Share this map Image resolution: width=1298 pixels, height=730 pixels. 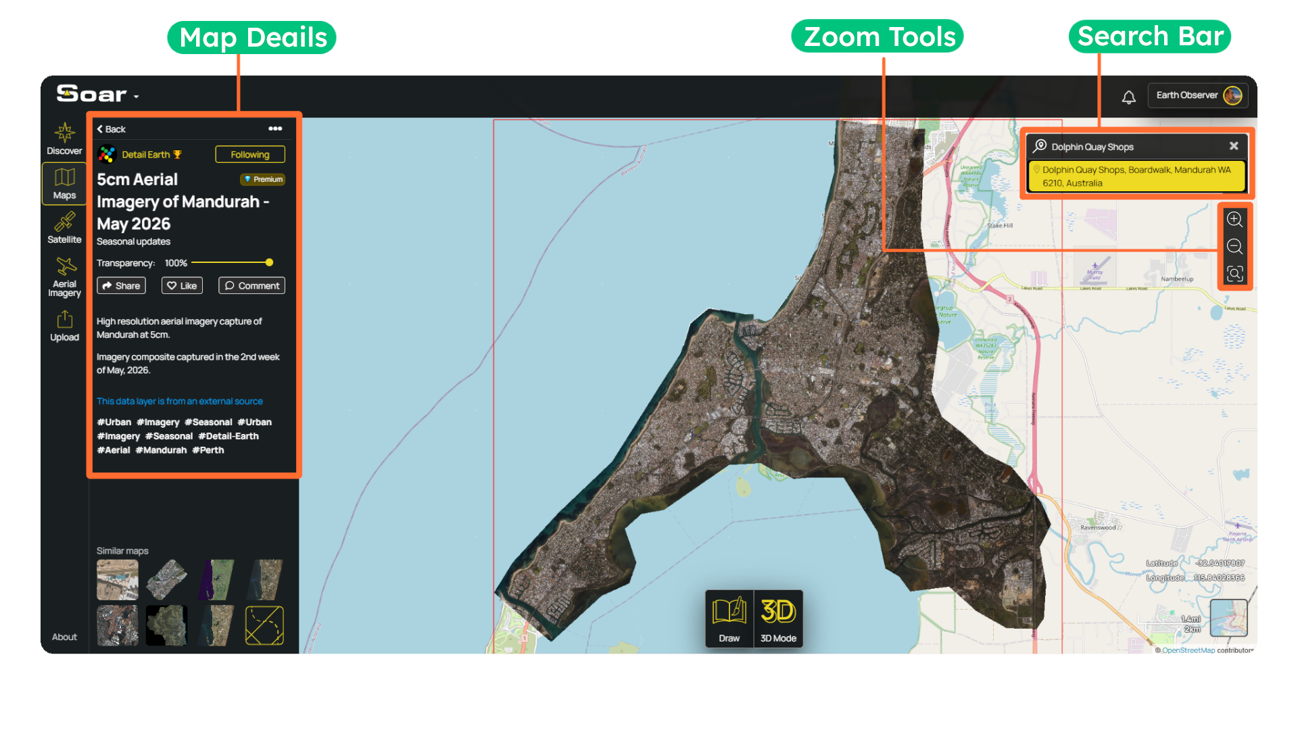(121, 286)
